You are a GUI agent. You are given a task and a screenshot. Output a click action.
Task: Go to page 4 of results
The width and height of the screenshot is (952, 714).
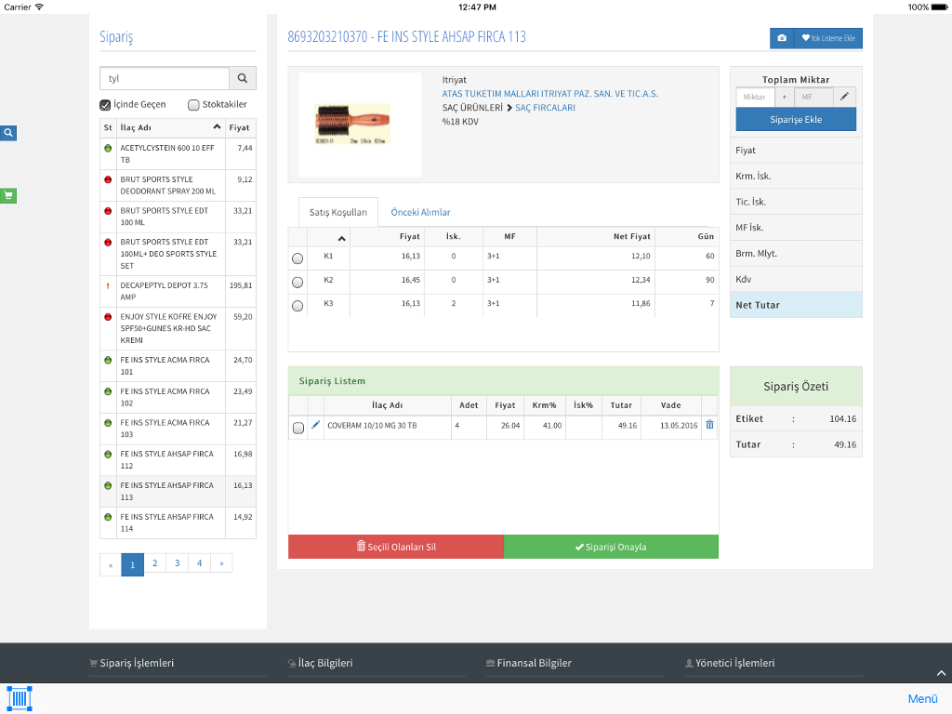199,563
